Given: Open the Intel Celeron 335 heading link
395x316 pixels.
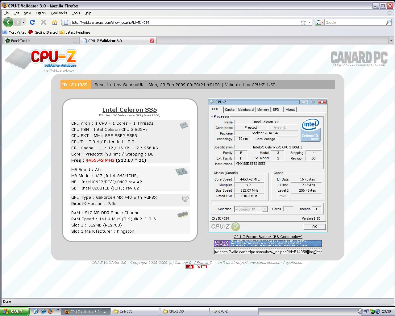Looking at the screenshot, I should [130, 110].
